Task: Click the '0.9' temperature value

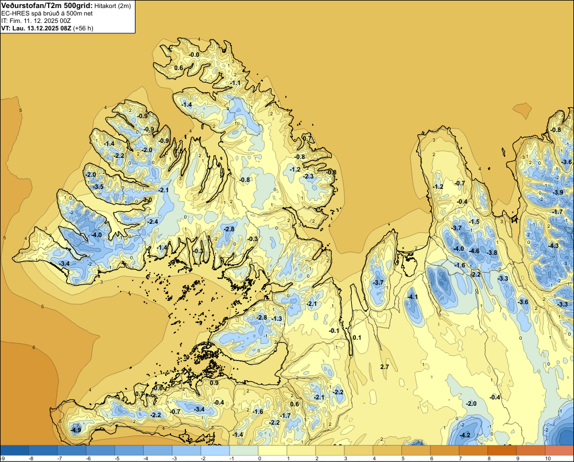Action: [x=214, y=383]
